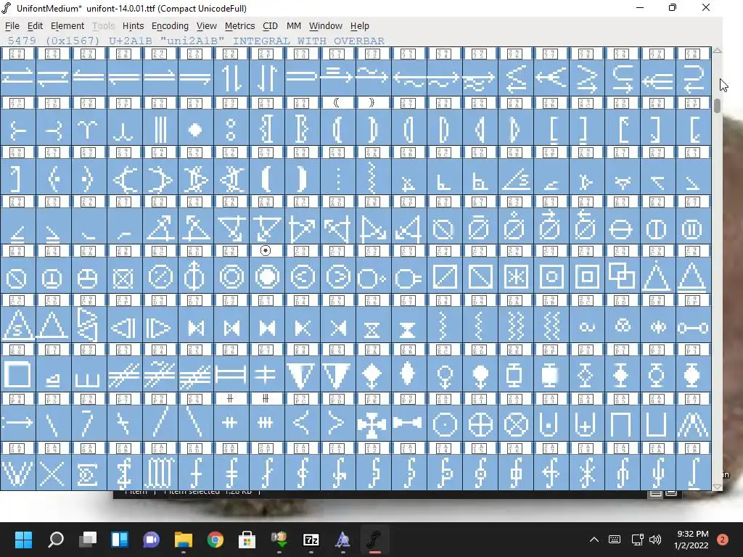Select the circled plus operator glyph
743x557 pixels.
pyautogui.click(x=480, y=423)
